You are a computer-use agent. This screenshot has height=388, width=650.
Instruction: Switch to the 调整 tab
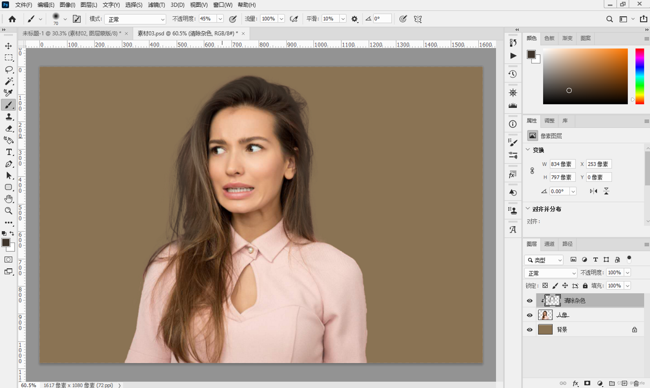(549, 121)
